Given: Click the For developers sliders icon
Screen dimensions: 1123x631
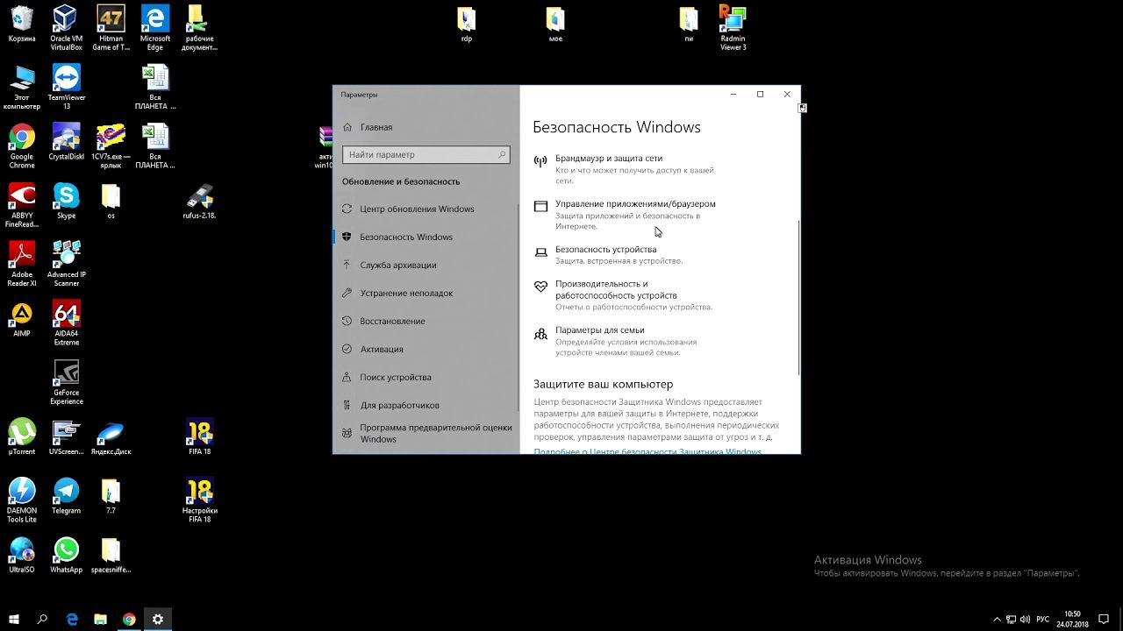Looking at the screenshot, I should (x=347, y=405).
